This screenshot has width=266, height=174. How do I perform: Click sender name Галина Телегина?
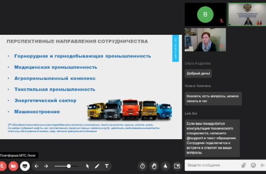pyautogui.click(x=198, y=86)
